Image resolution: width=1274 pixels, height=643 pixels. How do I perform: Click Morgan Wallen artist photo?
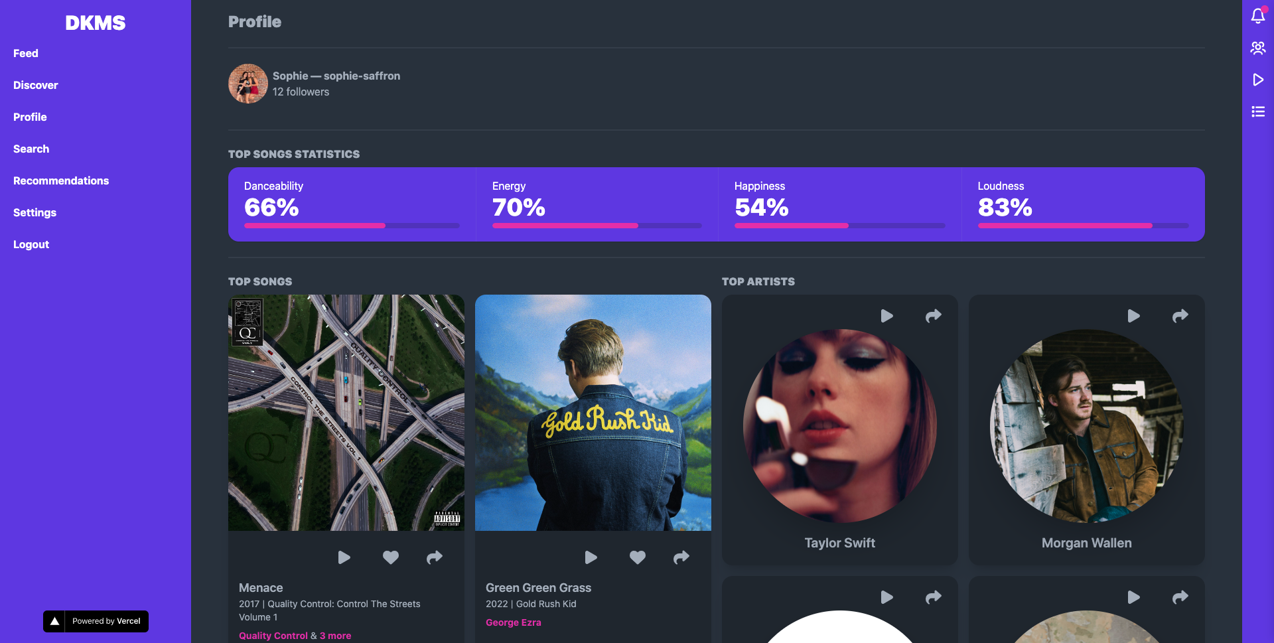[1087, 426]
